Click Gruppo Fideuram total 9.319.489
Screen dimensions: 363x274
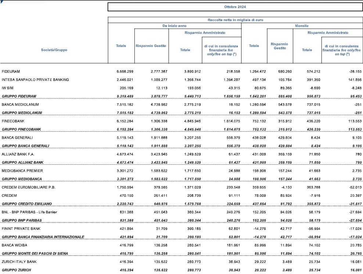pyautogui.click(x=125, y=96)
